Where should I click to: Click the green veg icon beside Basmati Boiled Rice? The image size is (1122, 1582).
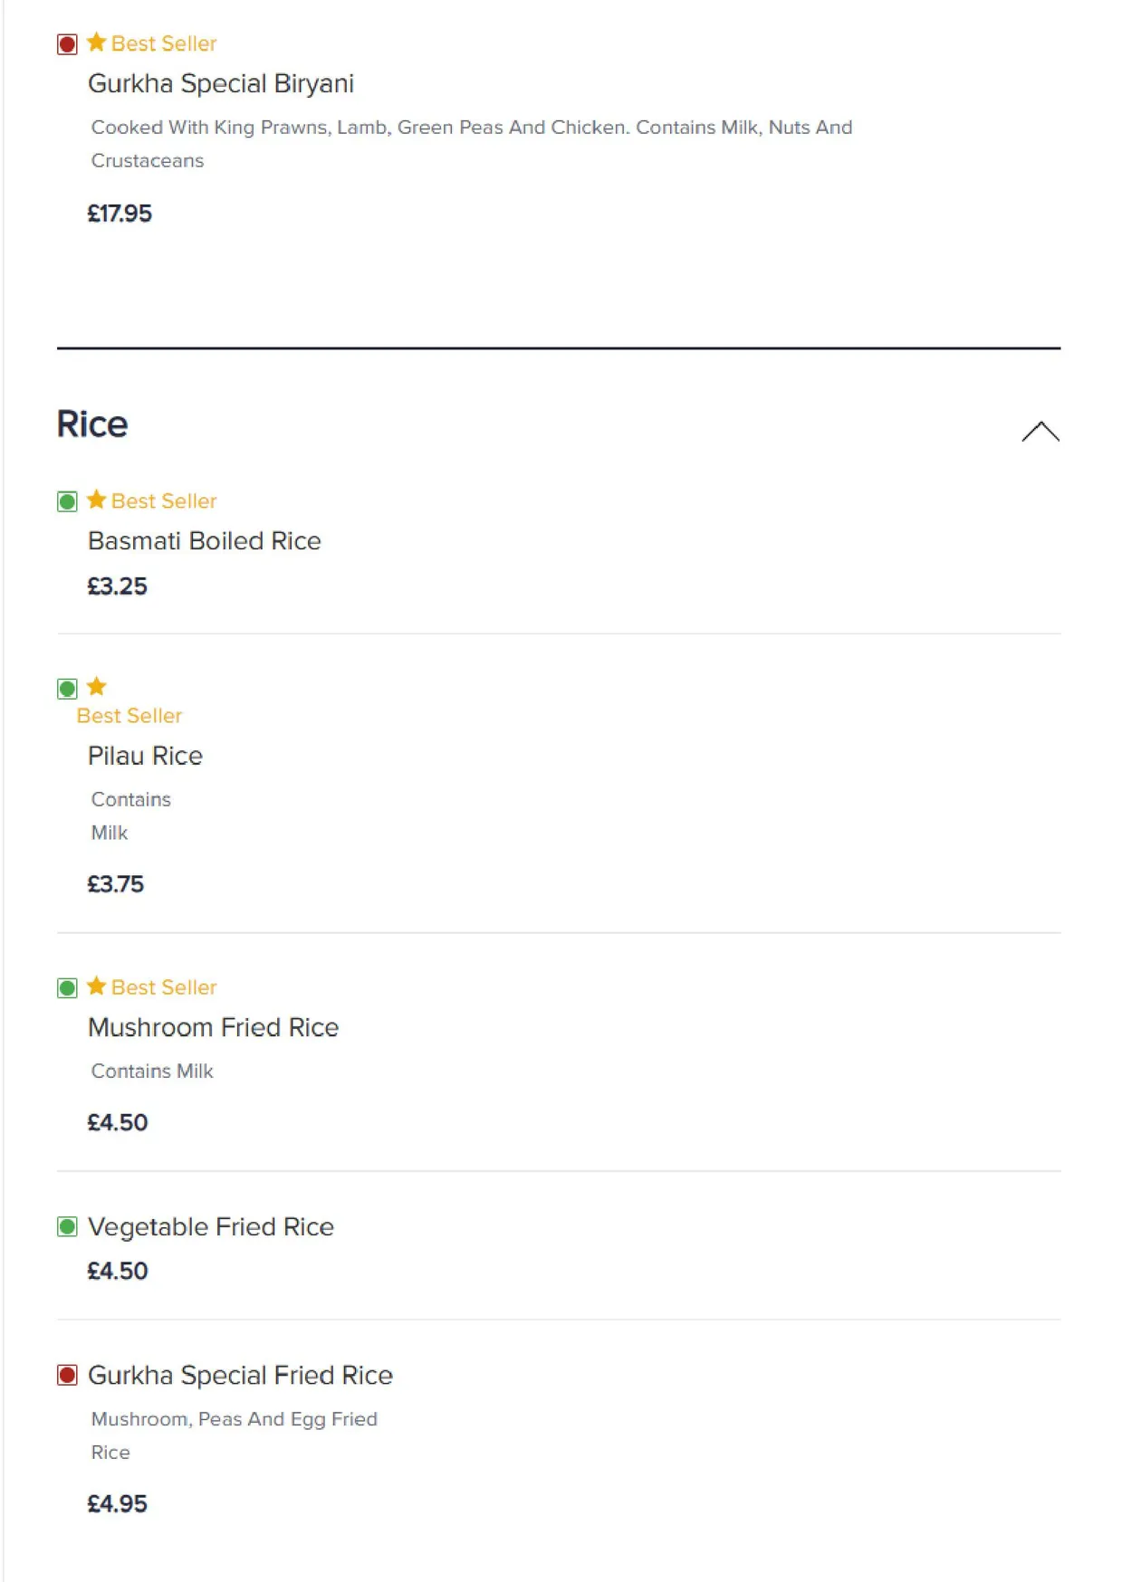click(67, 501)
